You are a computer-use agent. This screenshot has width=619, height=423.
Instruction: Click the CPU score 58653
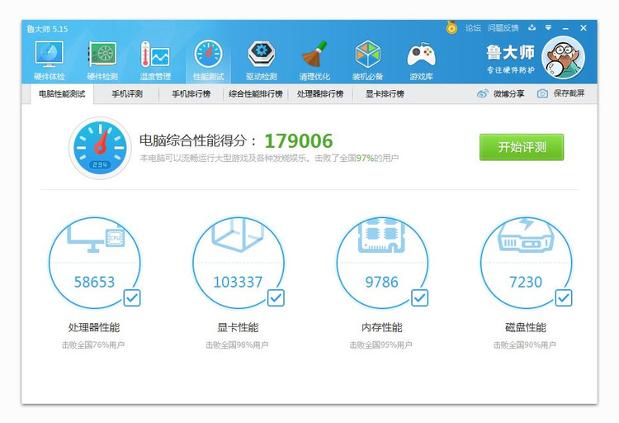(x=94, y=282)
